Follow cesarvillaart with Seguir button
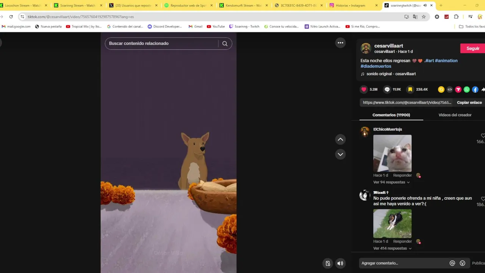This screenshot has height=273, width=485. tap(472, 49)
